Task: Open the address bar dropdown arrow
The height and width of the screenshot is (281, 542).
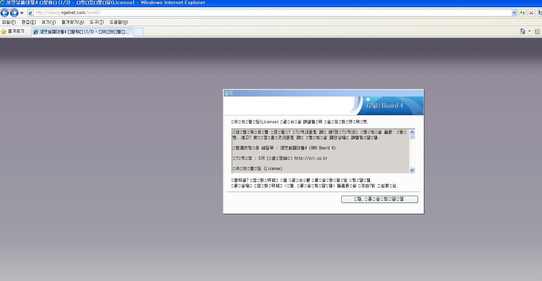Action: 514,13
